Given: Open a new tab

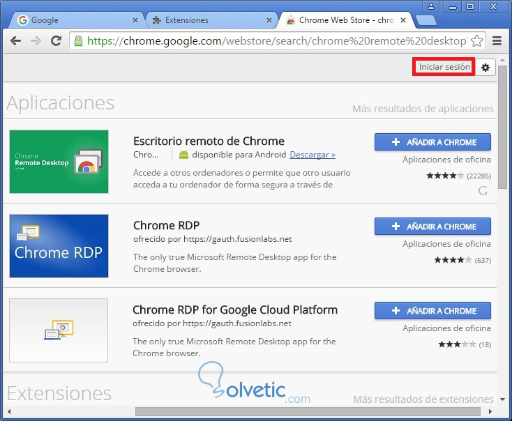Looking at the screenshot, I should [426, 20].
